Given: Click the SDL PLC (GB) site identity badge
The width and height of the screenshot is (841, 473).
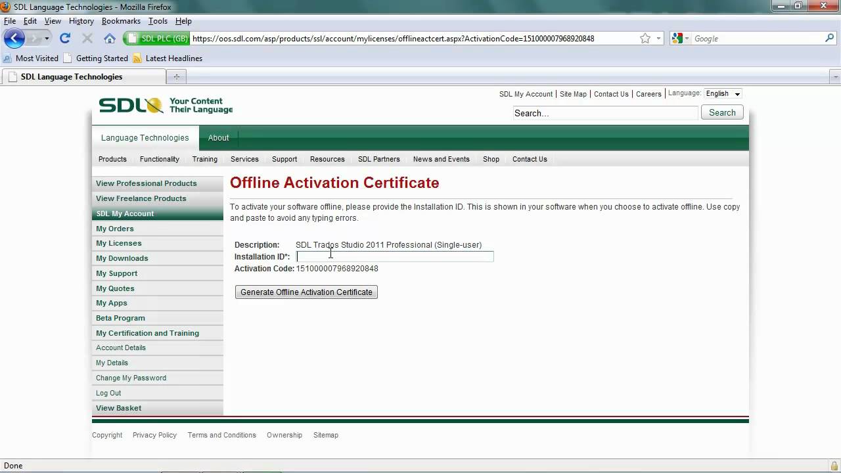Looking at the screenshot, I should point(157,39).
